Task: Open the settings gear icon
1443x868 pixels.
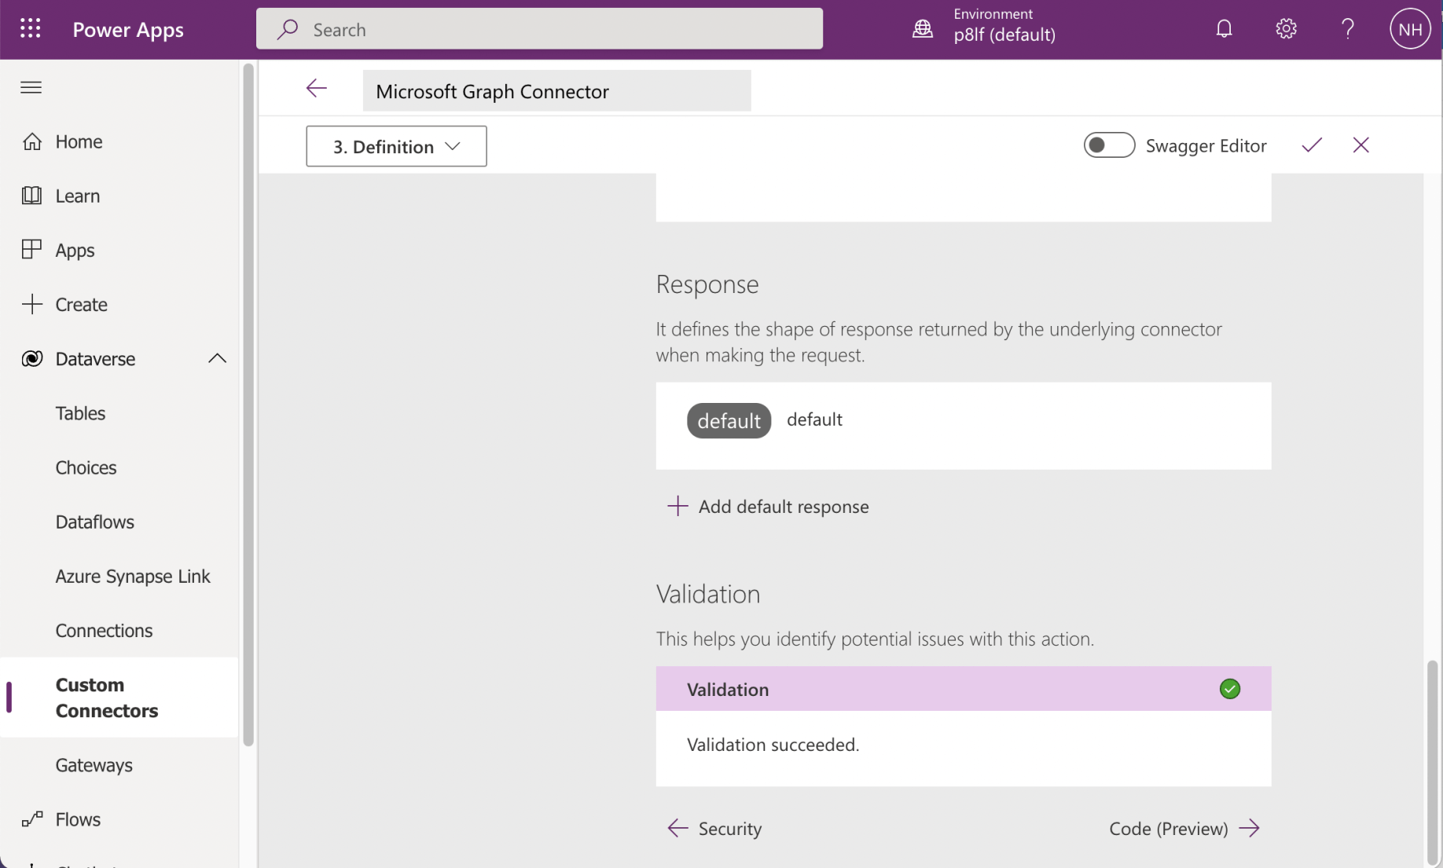Action: pos(1286,29)
